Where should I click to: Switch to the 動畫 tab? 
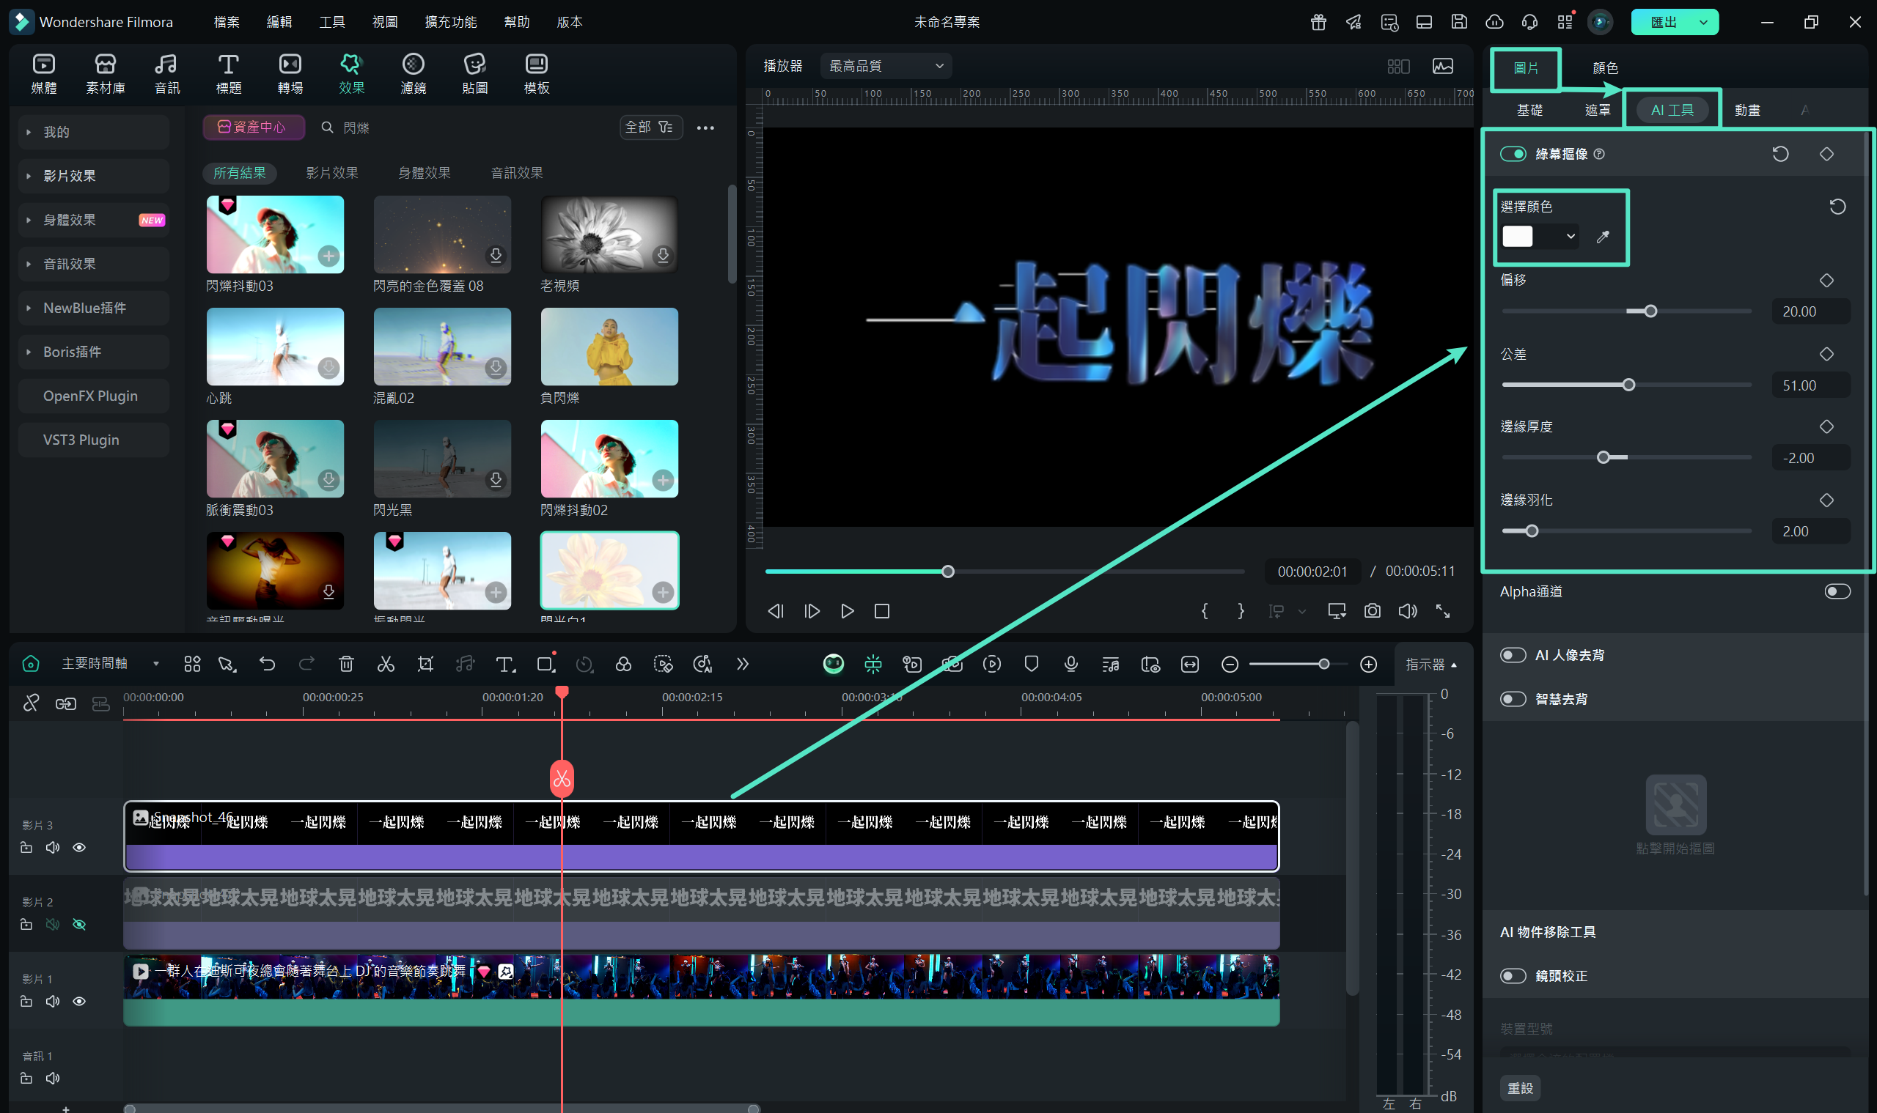coord(1746,110)
